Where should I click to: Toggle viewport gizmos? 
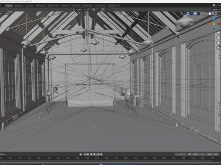coord(188,14)
